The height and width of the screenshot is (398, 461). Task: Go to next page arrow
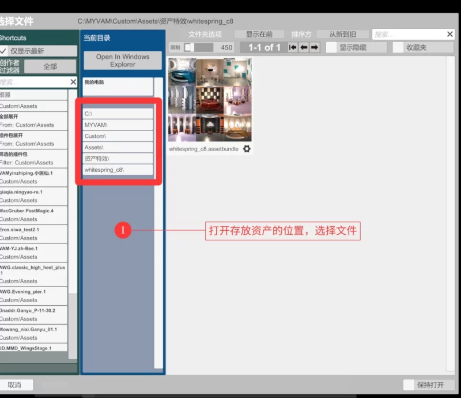coord(315,47)
